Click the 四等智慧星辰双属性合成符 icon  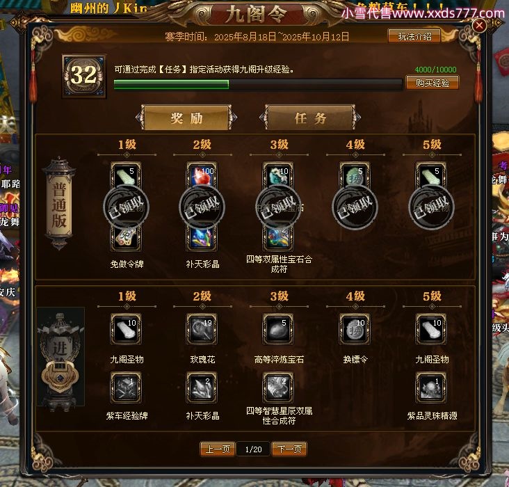pos(279,388)
